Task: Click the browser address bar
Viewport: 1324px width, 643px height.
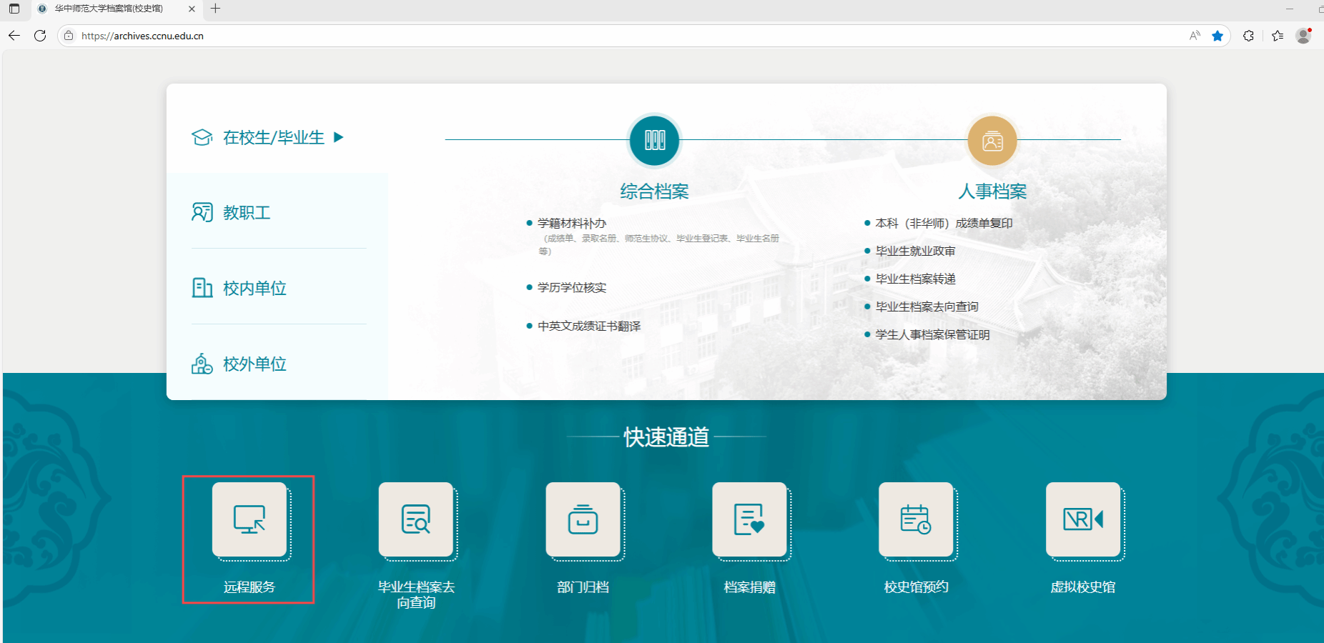Action: (572, 36)
